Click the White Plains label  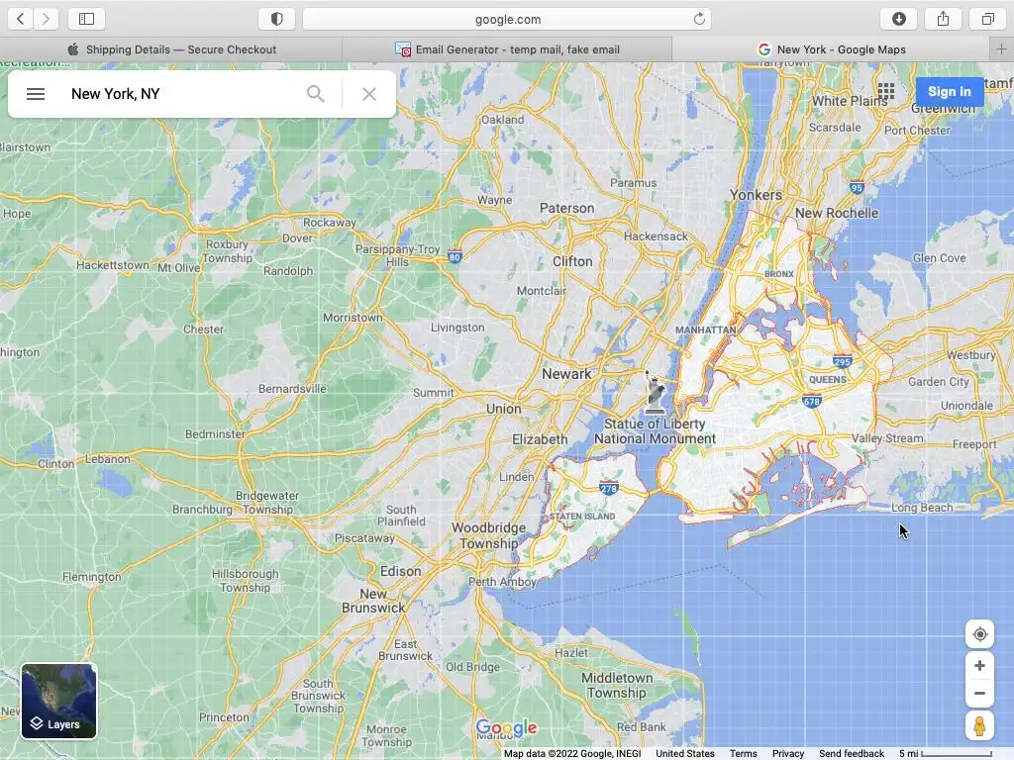click(849, 101)
